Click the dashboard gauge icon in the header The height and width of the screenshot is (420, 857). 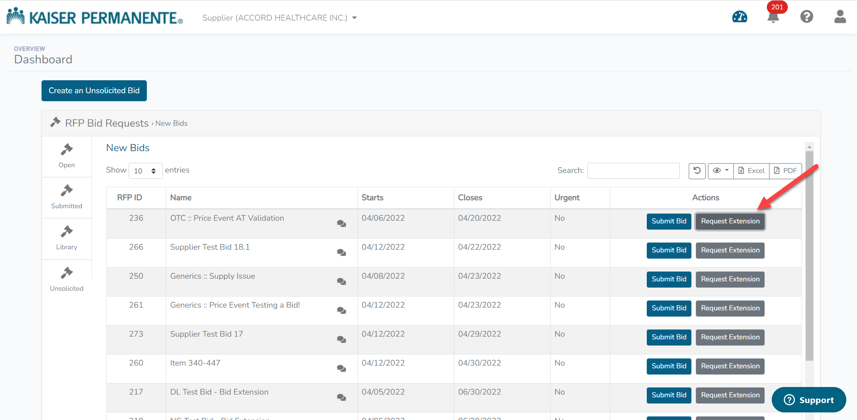tap(740, 16)
